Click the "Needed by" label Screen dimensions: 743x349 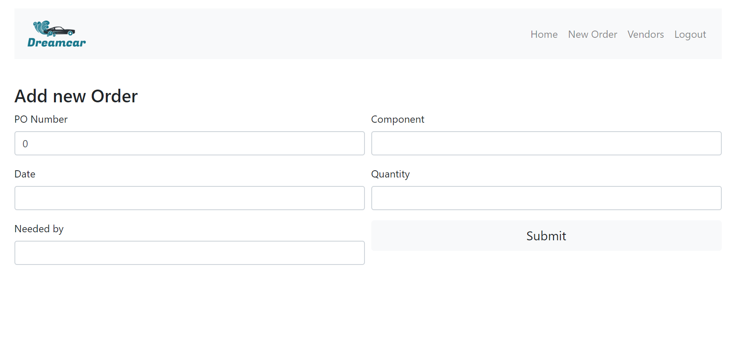(x=39, y=229)
